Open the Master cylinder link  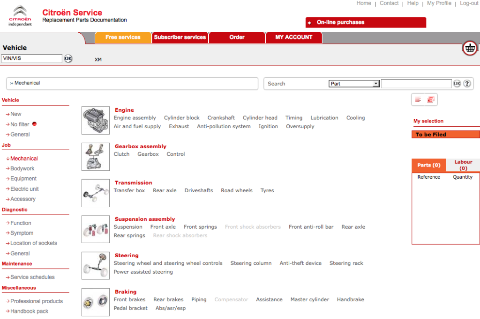(x=310, y=300)
